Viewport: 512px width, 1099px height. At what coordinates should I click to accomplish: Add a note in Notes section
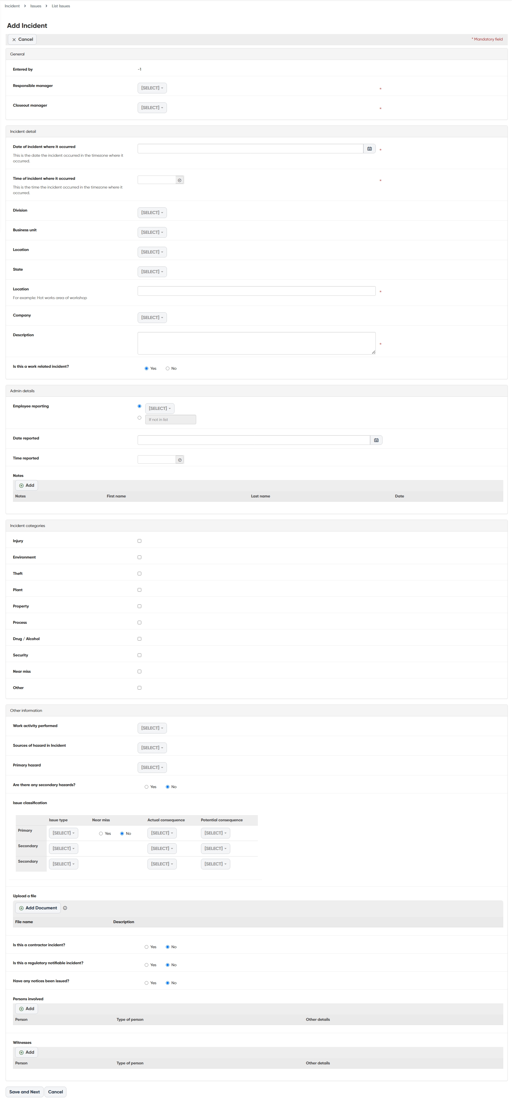26,486
